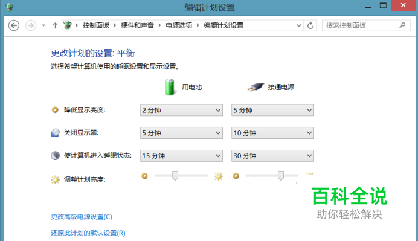Click plugged-in brightness slider thumb
418x241 pixels.
click(x=281, y=176)
